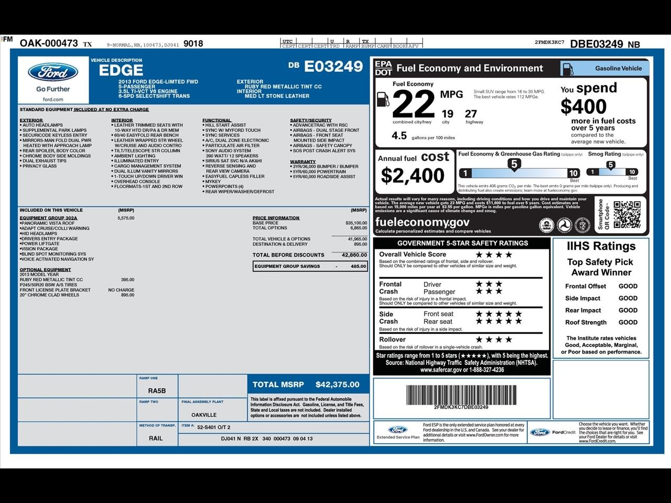This screenshot has height=503, width=671.
Task: Click the Roof Strength GOOD rating
Action: 628,322
